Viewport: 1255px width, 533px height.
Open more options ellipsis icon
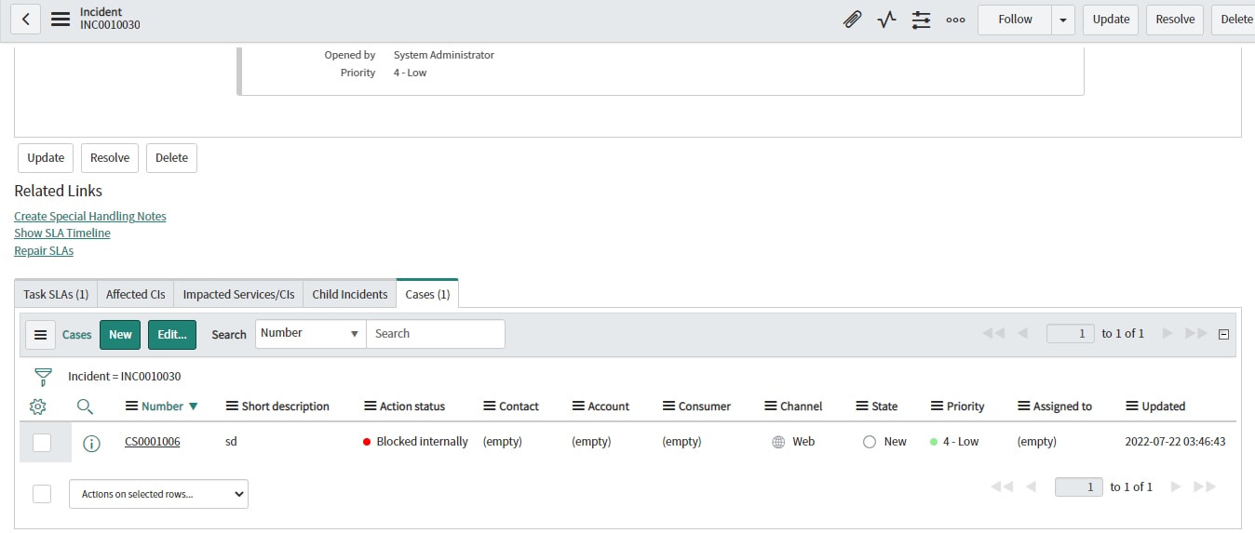(955, 20)
